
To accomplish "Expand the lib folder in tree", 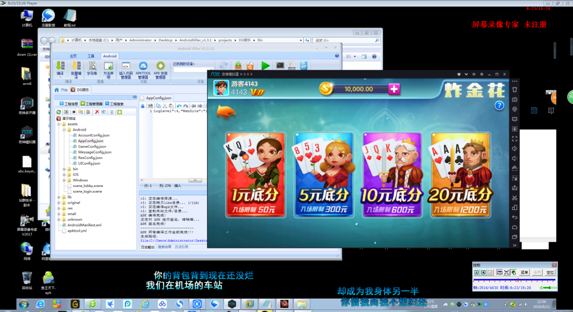I will tap(59, 197).
